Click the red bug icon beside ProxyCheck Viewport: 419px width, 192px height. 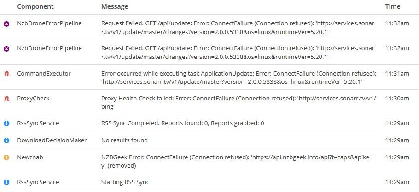click(6, 99)
